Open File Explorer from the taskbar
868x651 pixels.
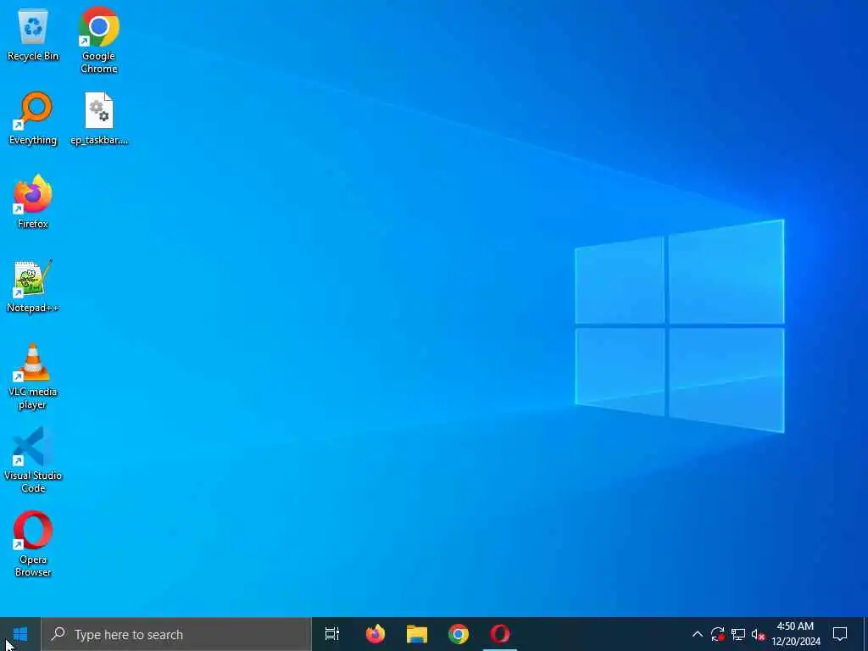417,634
